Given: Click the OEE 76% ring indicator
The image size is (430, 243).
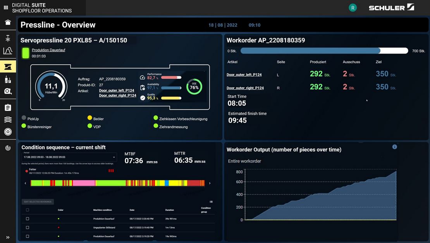Looking at the screenshot, I should pyautogui.click(x=194, y=87).
